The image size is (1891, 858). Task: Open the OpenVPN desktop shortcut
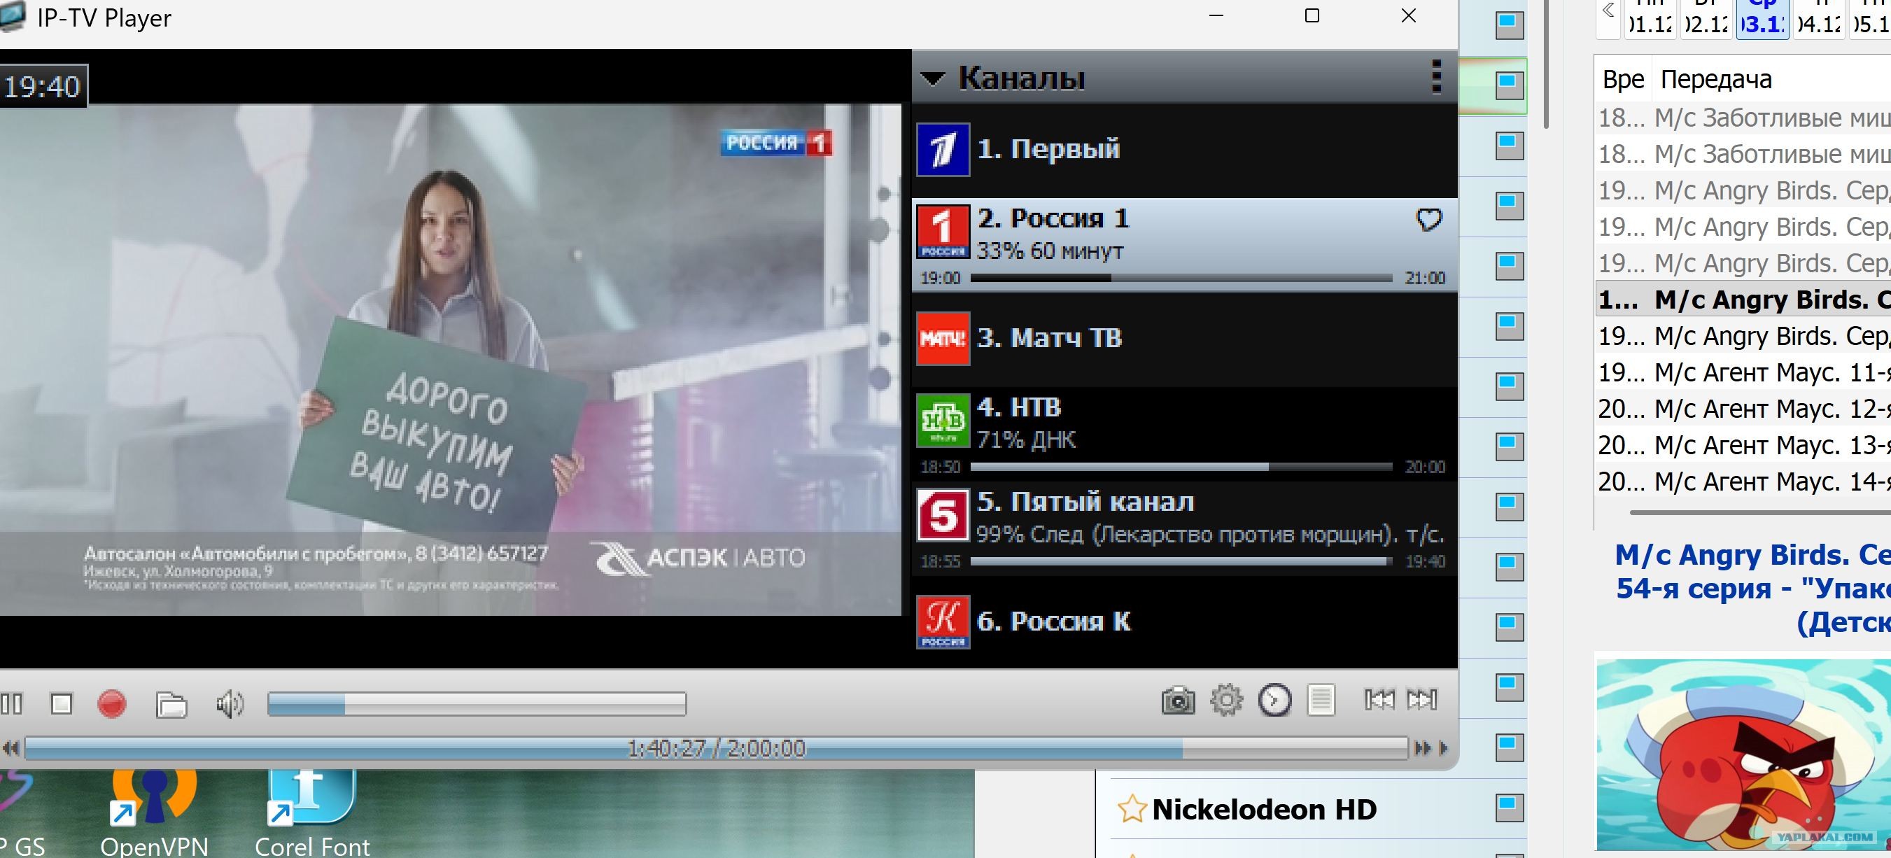(x=154, y=814)
